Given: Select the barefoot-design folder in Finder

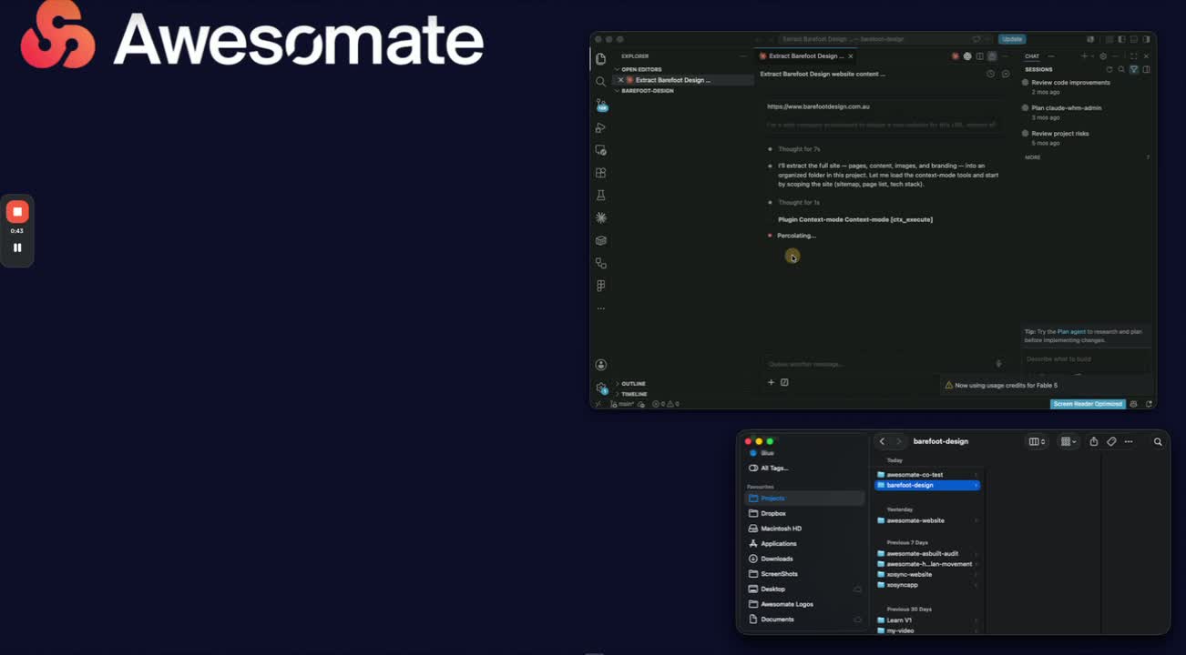Looking at the screenshot, I should coord(927,486).
